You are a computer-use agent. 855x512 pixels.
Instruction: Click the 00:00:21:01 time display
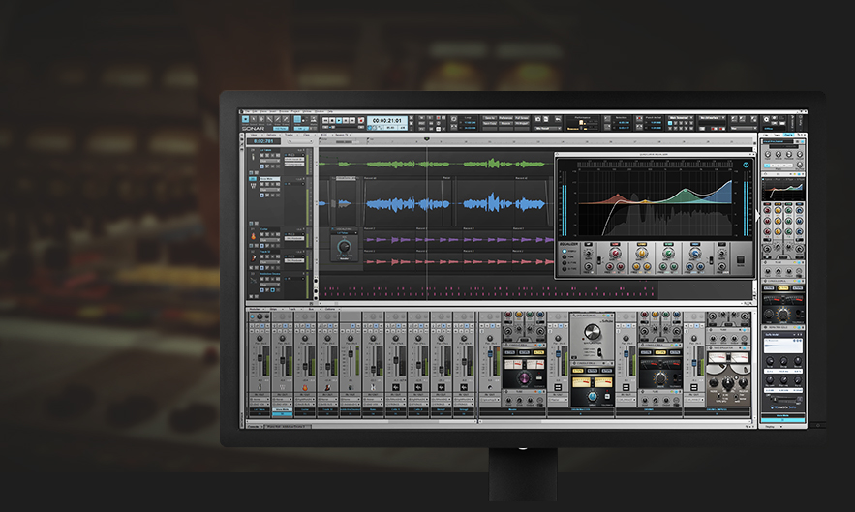pyautogui.click(x=387, y=121)
